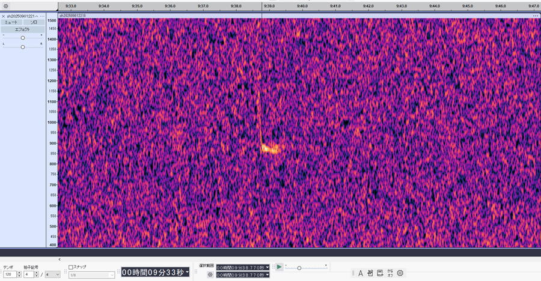541x281 pixels.
Task: Open the IME pad icon
Action: 370,273
